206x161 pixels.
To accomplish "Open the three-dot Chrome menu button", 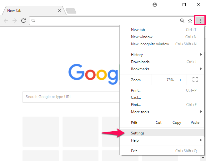I will pos(200,21).
